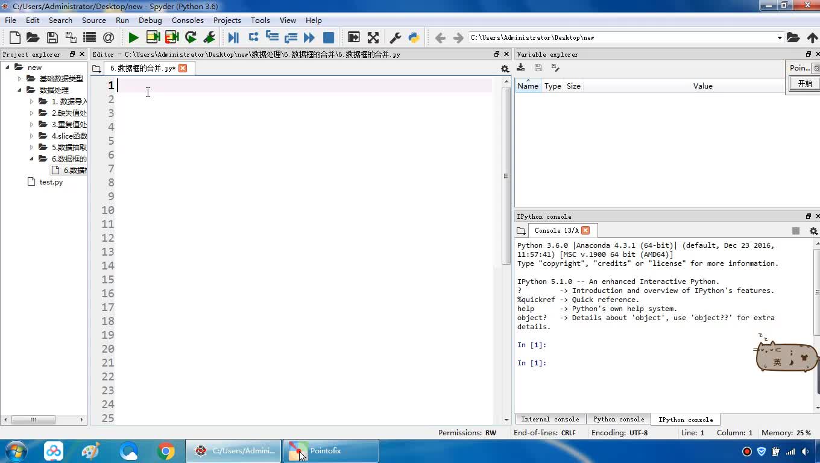The width and height of the screenshot is (820, 463).
Task: Save the current file using floppy icon
Action: click(x=52, y=37)
